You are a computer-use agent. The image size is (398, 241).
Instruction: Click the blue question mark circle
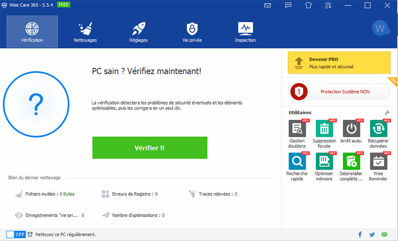36,104
